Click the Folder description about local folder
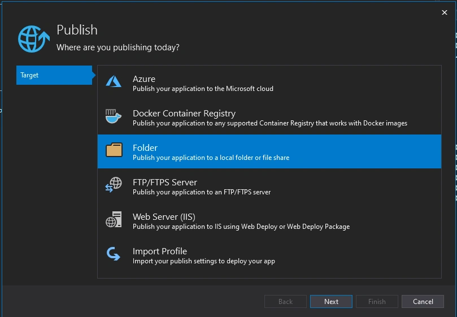457x317 pixels. (x=211, y=158)
